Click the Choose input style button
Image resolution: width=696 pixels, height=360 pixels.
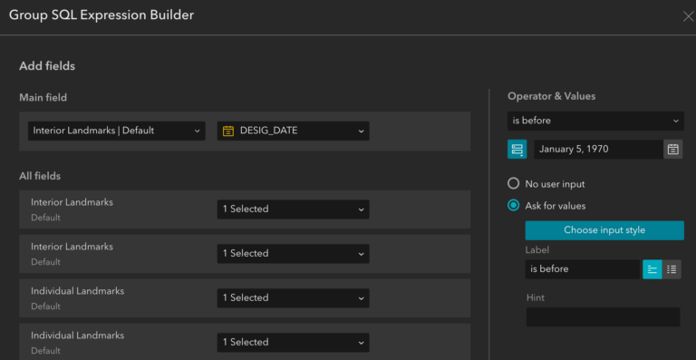click(604, 230)
